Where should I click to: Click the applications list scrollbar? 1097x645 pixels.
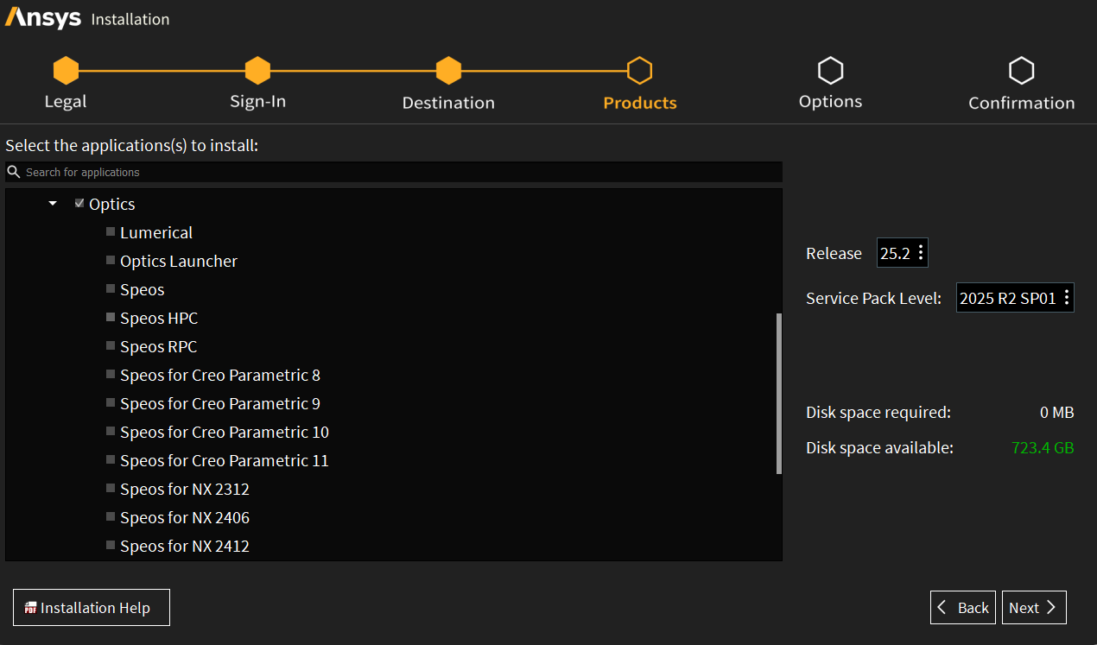pos(778,393)
